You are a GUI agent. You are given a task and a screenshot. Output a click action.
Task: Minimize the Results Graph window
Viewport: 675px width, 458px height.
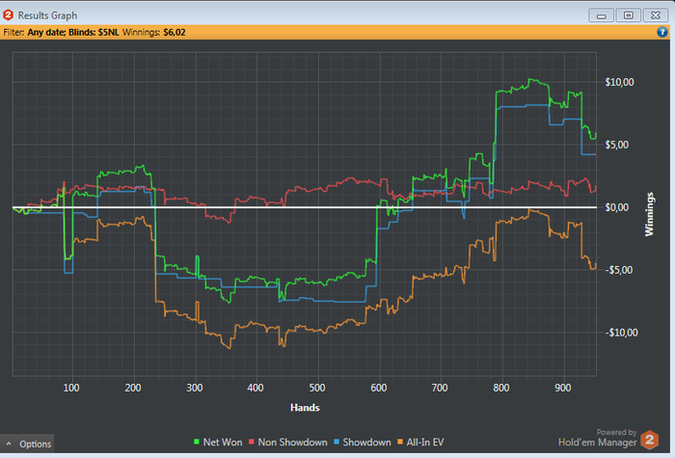coord(602,15)
